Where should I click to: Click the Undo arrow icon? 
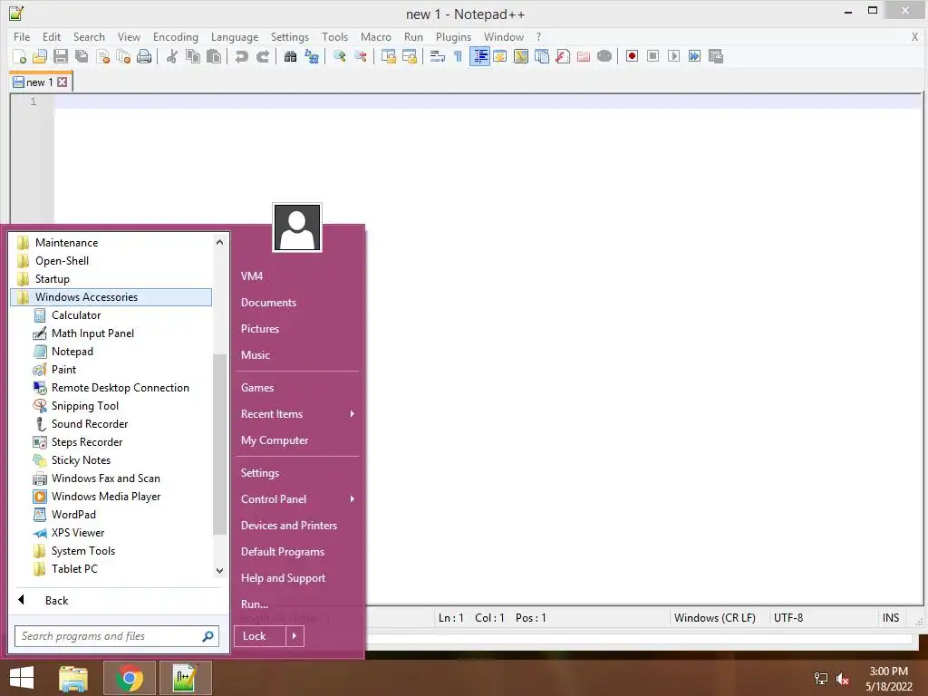coord(241,56)
